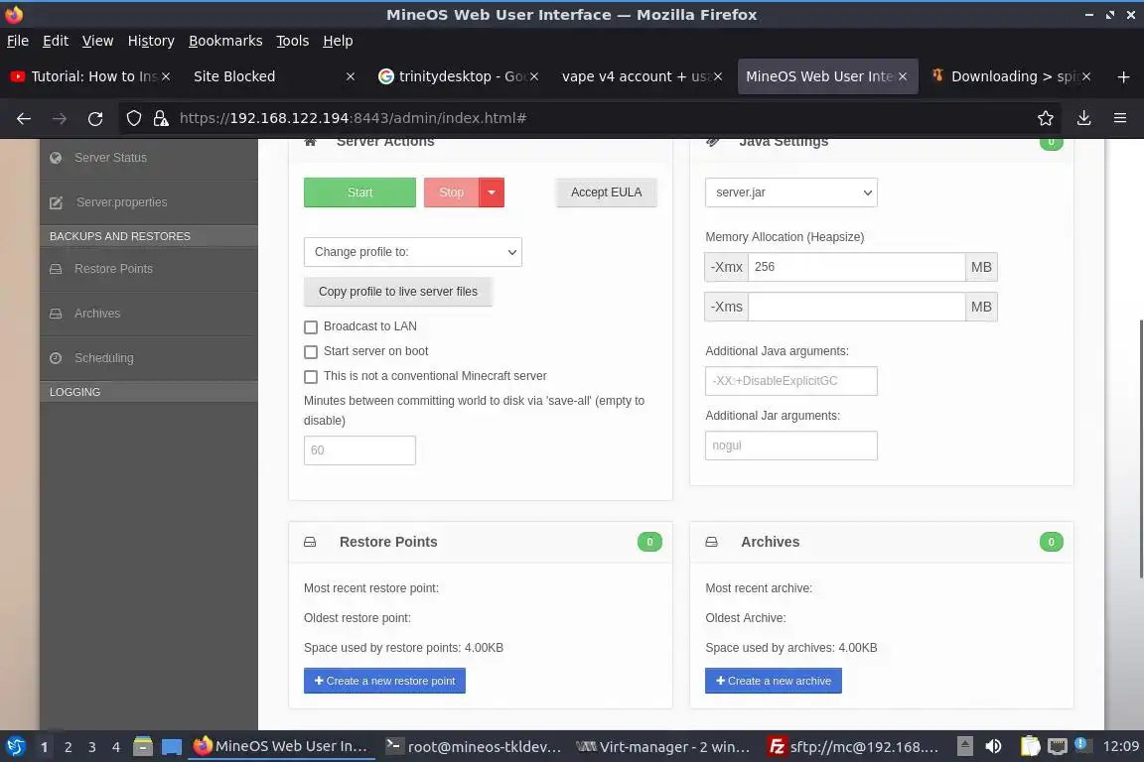Open the Edit menu
1144x762 pixels.
coord(56,41)
